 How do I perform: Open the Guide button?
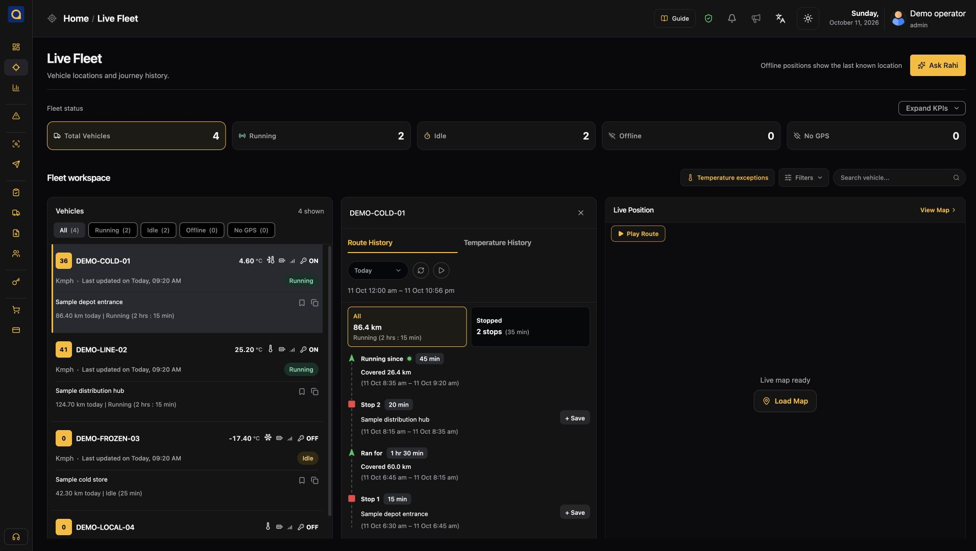pyautogui.click(x=675, y=18)
